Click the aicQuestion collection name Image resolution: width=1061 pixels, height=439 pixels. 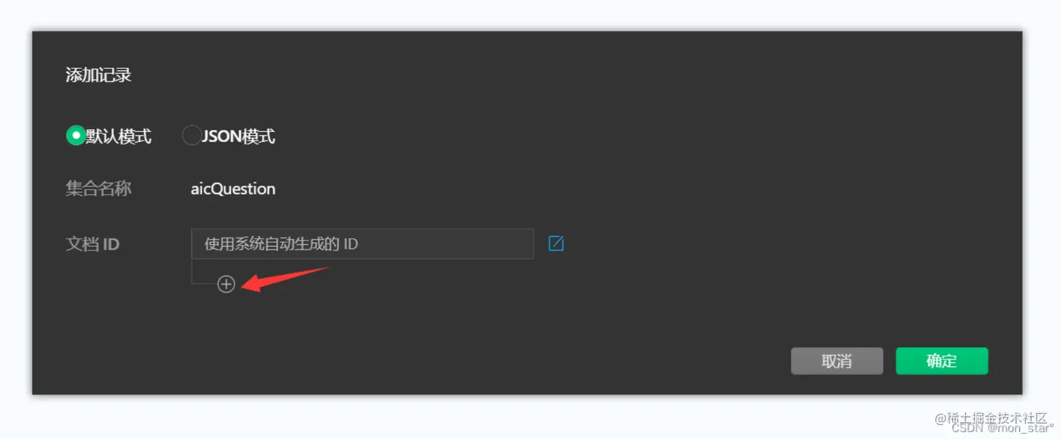[233, 189]
